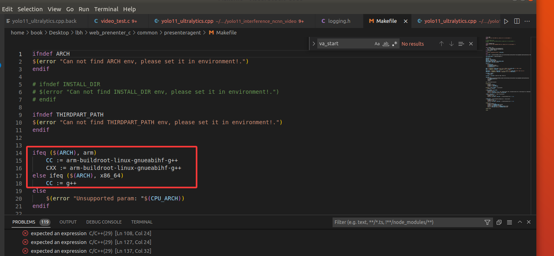
Task: Select 'presenteragent' breadcrumb segment
Action: tap(182, 33)
